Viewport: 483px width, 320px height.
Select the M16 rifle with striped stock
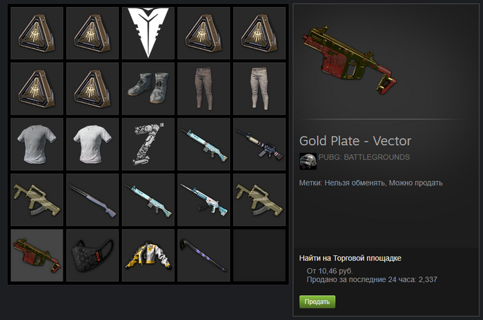click(x=259, y=144)
